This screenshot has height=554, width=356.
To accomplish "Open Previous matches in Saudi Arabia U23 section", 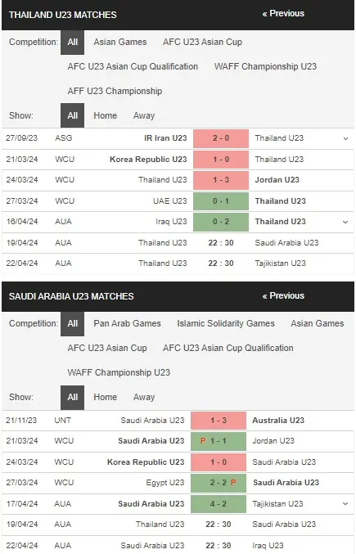I will pos(283,295).
